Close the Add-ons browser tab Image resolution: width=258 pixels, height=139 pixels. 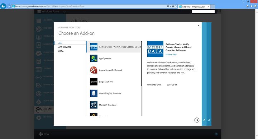[209, 6]
